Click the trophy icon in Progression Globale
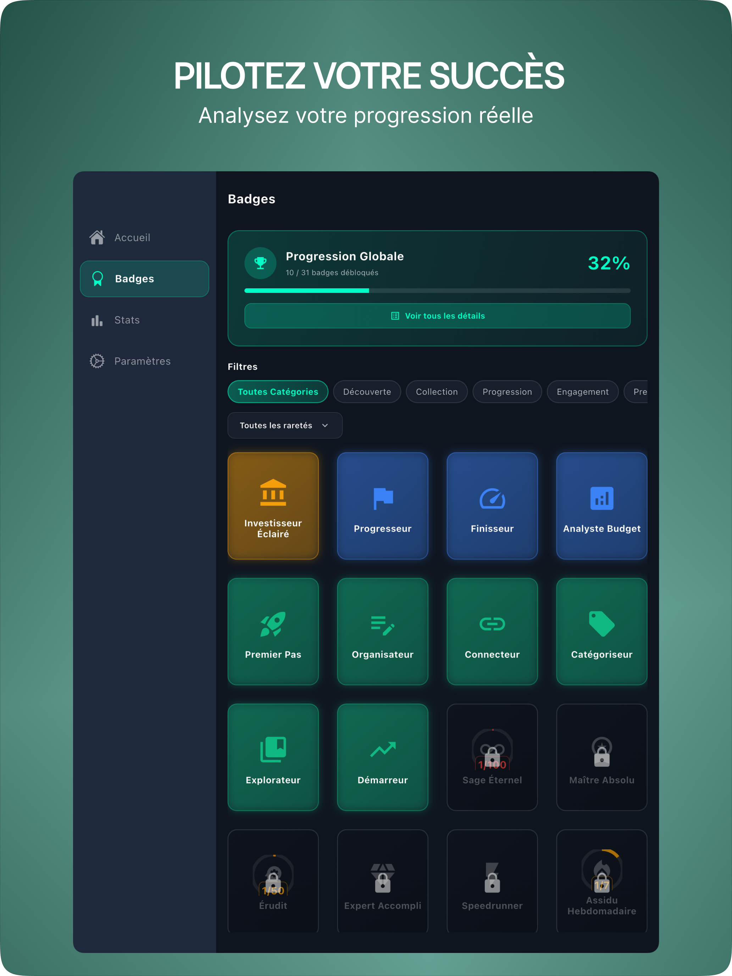This screenshot has width=732, height=976. 261,263
